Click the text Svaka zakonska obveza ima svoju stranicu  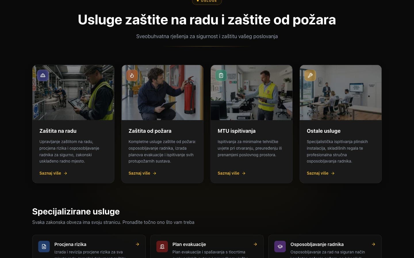[x=113, y=222]
